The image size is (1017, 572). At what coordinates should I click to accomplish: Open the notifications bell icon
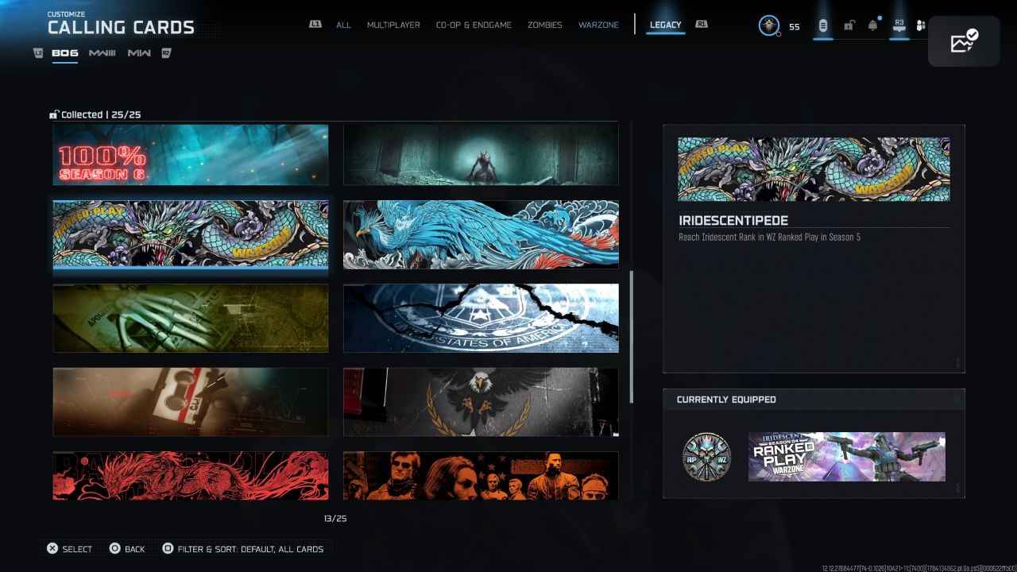pyautogui.click(x=873, y=26)
